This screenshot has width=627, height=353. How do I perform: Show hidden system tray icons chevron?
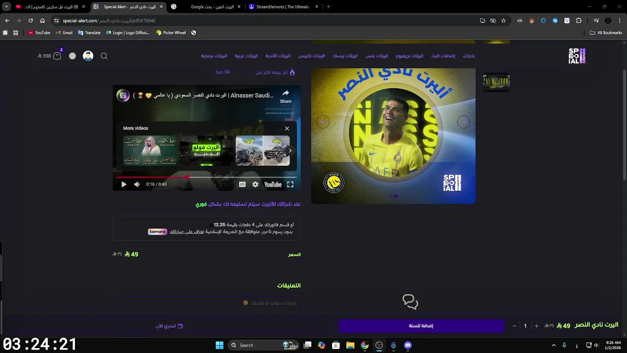[x=554, y=345]
